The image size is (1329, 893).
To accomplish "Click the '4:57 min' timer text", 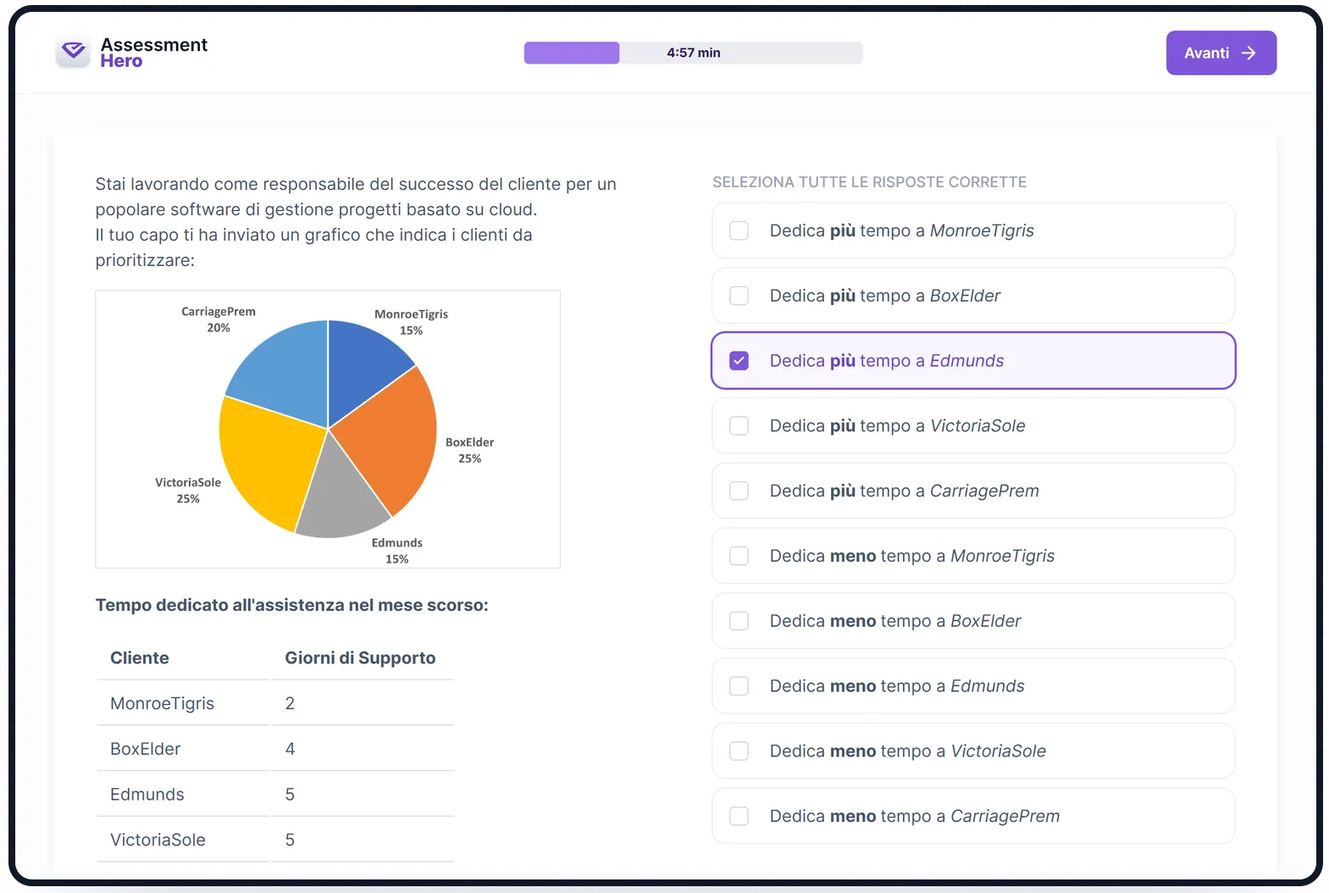I will pyautogui.click(x=693, y=53).
